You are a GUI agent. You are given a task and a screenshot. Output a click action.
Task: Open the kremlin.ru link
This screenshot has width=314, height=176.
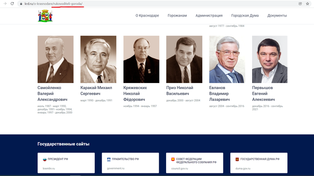click(49, 169)
